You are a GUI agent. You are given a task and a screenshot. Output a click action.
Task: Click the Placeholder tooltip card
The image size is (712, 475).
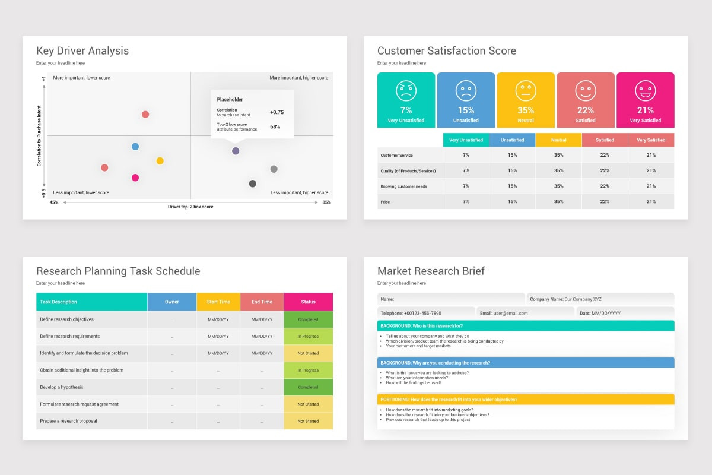(252, 114)
